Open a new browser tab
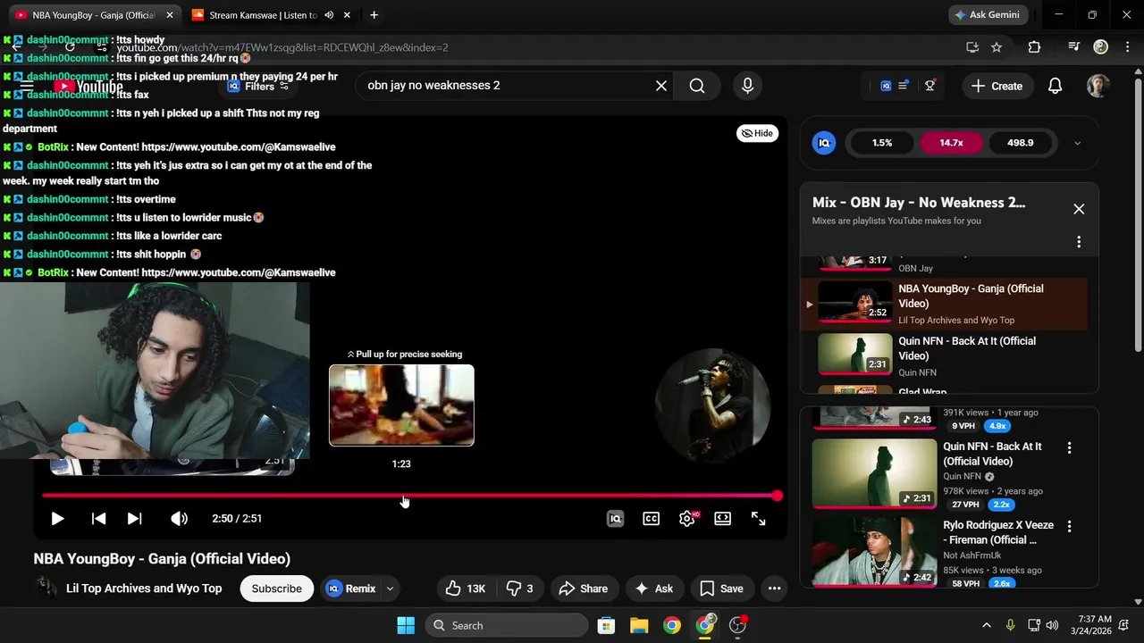Viewport: 1144px width, 643px height. 374,15
